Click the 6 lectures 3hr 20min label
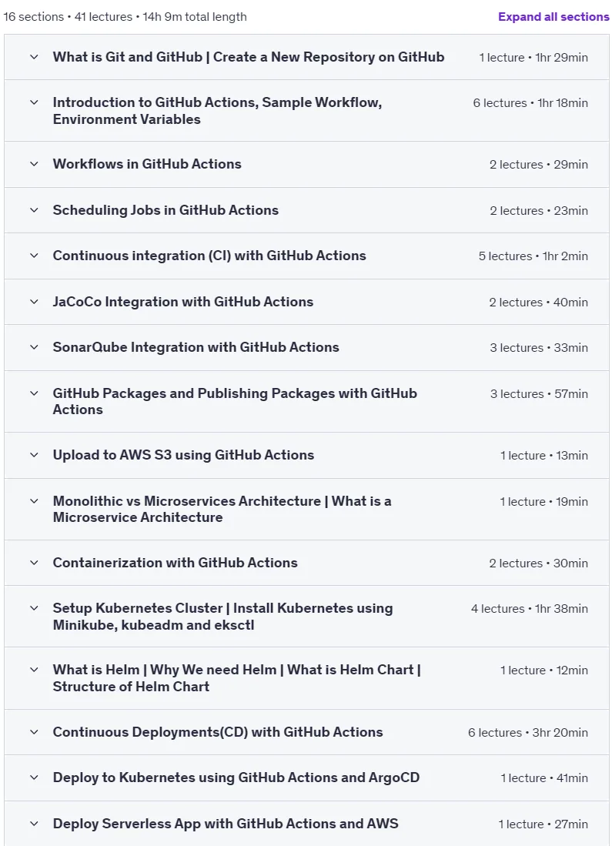The image size is (612, 846). (528, 732)
